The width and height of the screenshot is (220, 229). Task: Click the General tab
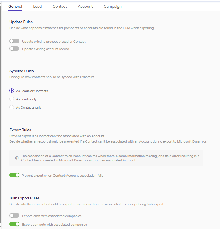(15, 6)
